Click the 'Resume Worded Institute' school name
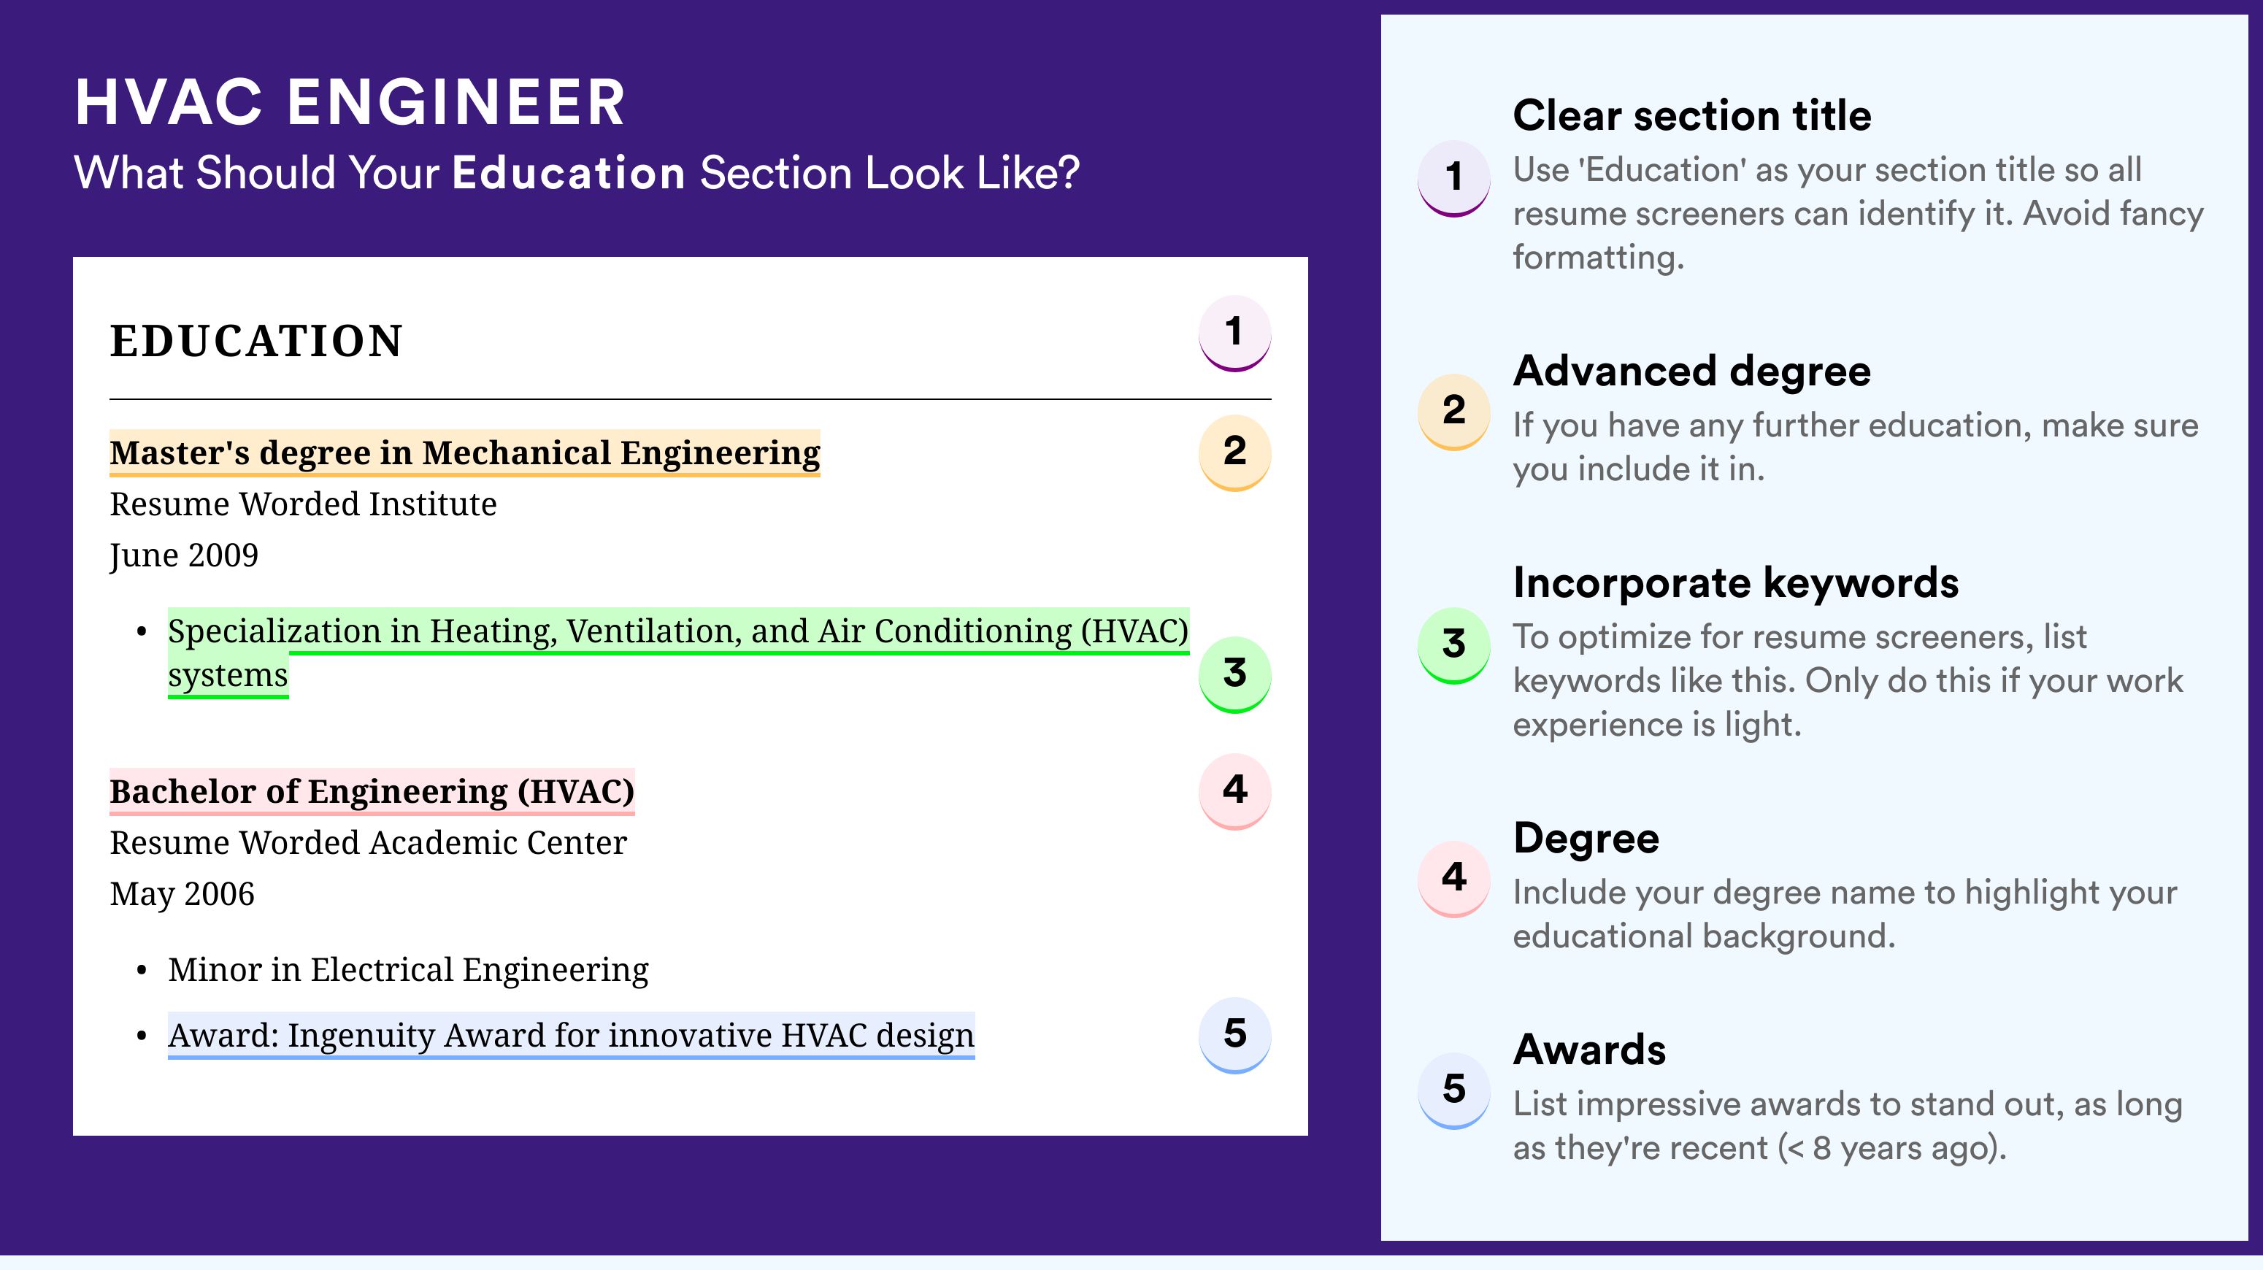Image resolution: width=2263 pixels, height=1270 pixels. [303, 504]
